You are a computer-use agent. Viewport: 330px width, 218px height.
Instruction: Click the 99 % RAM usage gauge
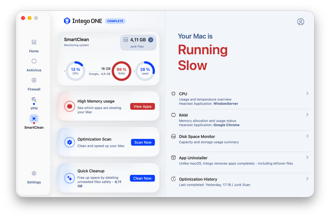pyautogui.click(x=121, y=71)
